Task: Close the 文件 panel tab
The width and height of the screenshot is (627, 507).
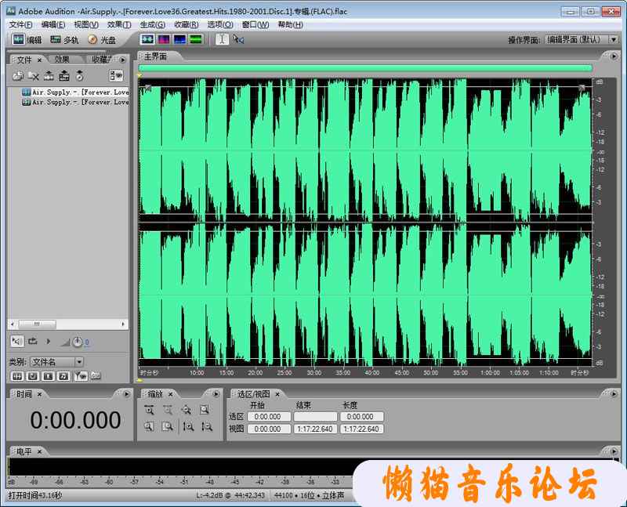Action: (x=40, y=60)
